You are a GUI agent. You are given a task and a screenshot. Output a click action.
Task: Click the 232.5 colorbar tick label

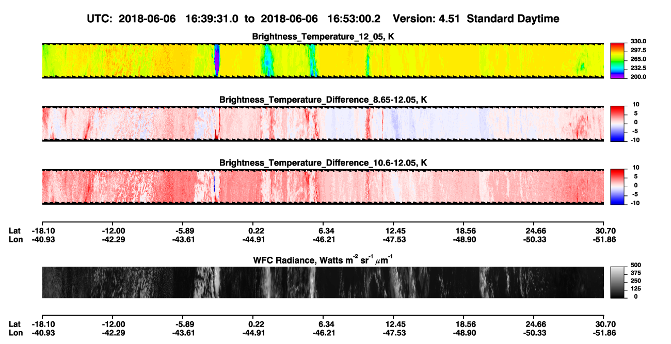point(638,68)
